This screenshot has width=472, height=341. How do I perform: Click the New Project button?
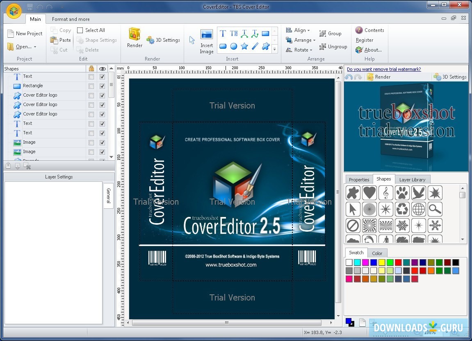coord(25,34)
